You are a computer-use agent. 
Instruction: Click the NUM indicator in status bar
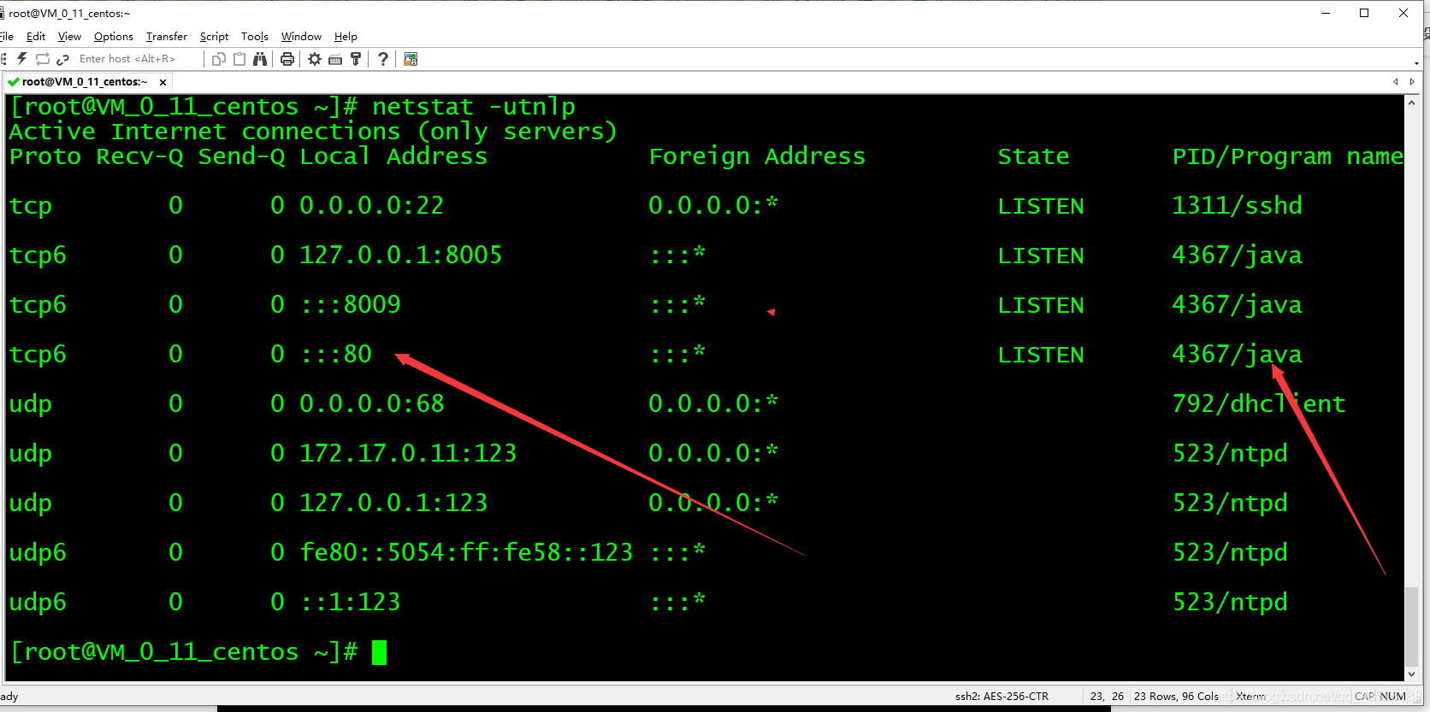[x=1392, y=697]
